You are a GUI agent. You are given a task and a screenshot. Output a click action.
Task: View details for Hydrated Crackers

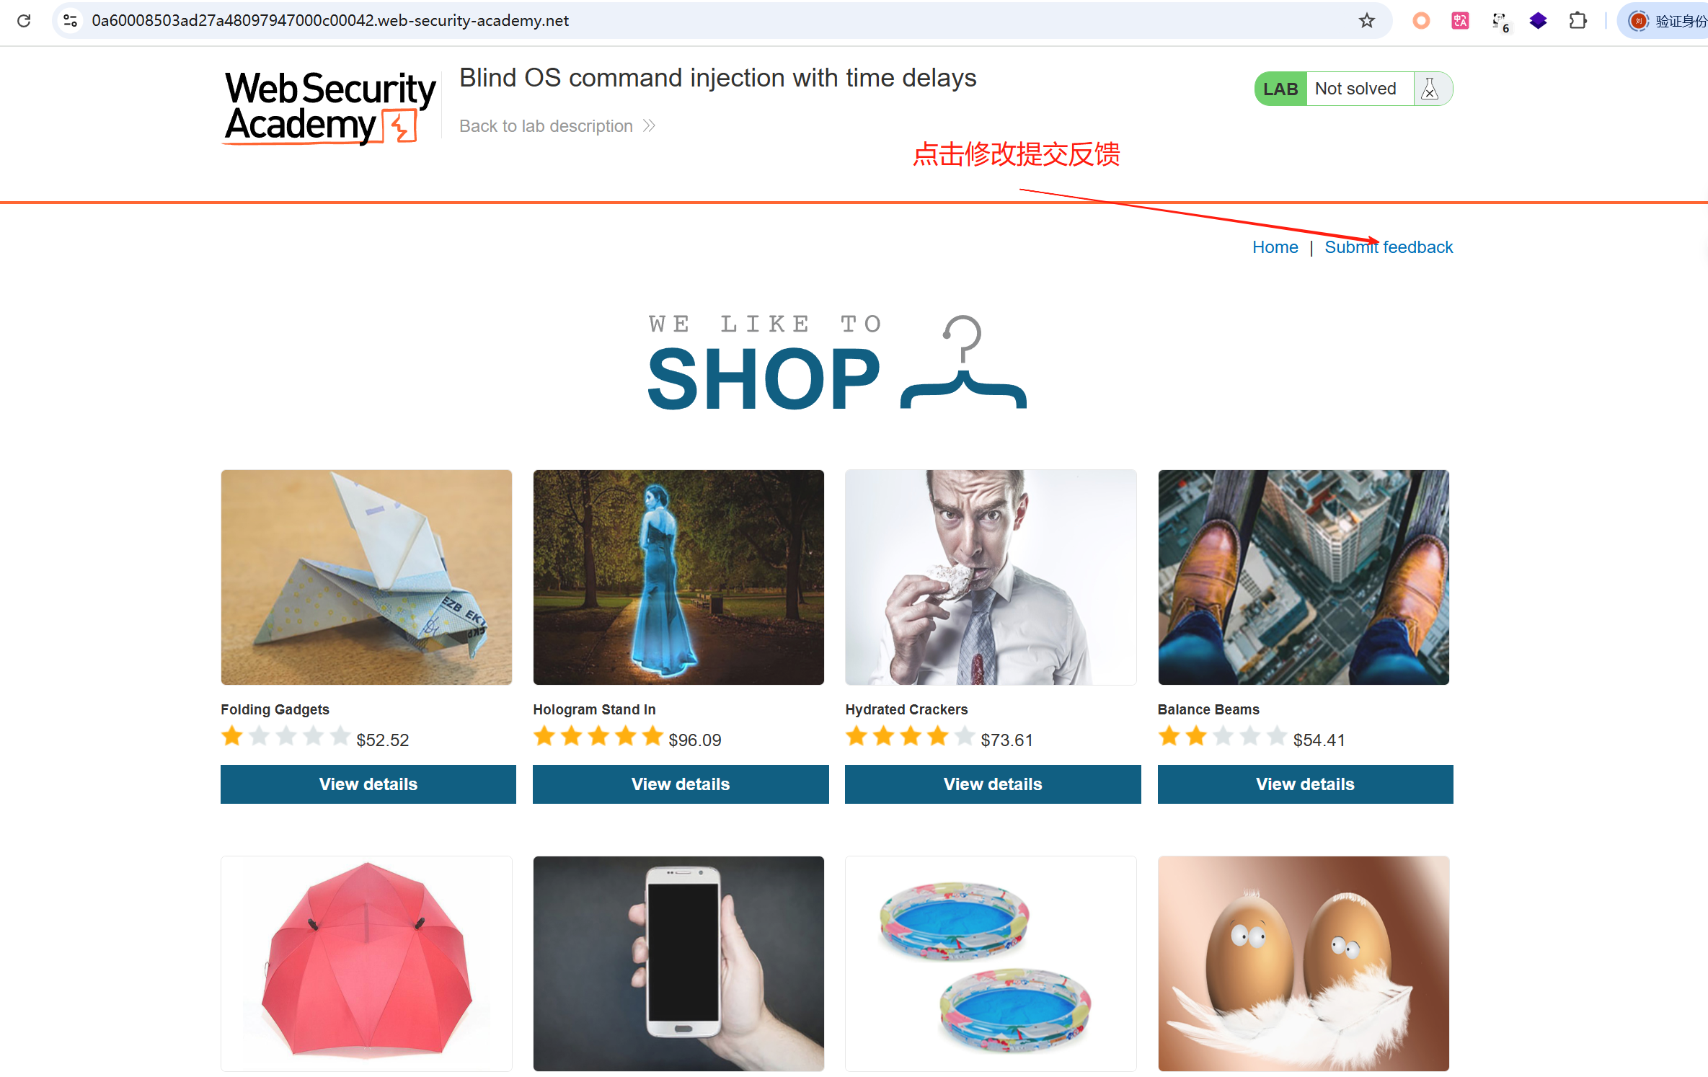point(993,784)
